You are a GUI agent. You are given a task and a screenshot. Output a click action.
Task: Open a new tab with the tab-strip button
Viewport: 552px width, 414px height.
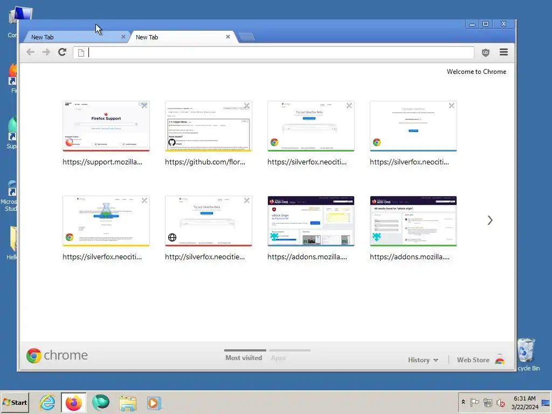pyautogui.click(x=246, y=37)
